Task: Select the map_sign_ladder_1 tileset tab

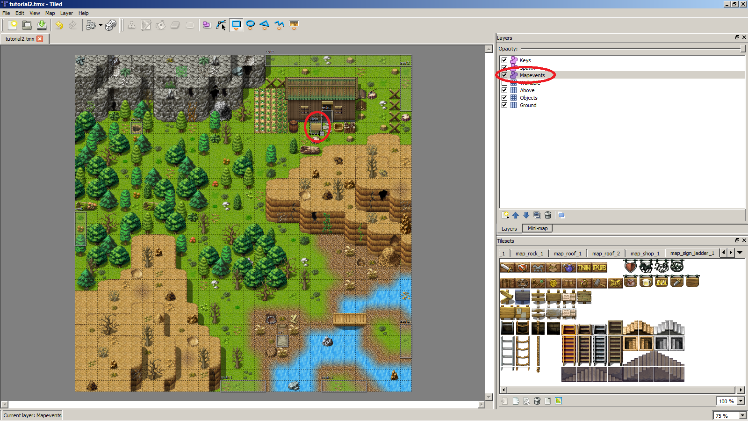Action: tap(692, 253)
